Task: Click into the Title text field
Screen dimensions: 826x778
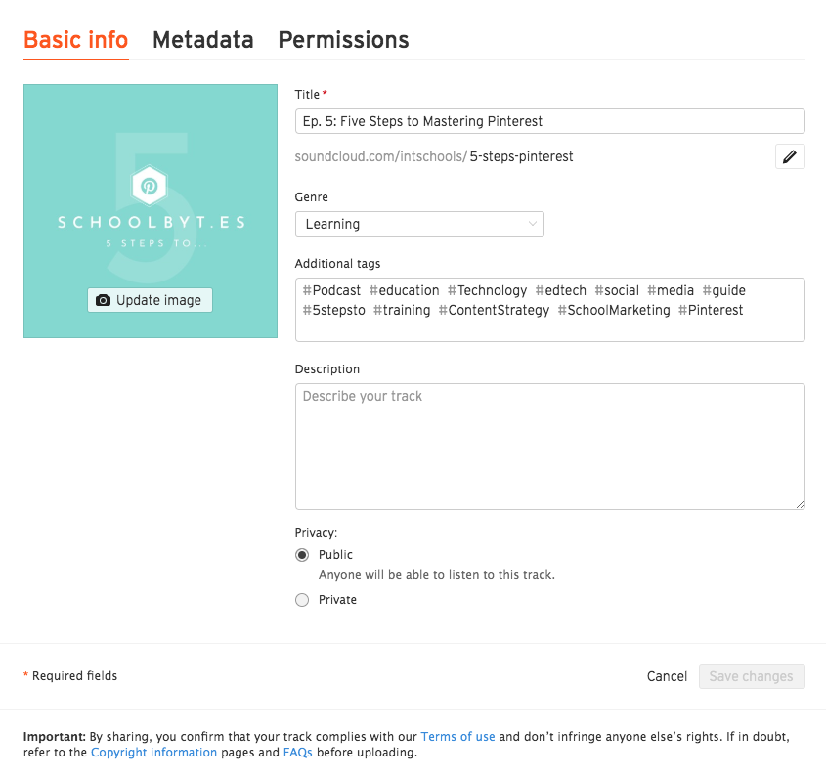Action: (549, 121)
